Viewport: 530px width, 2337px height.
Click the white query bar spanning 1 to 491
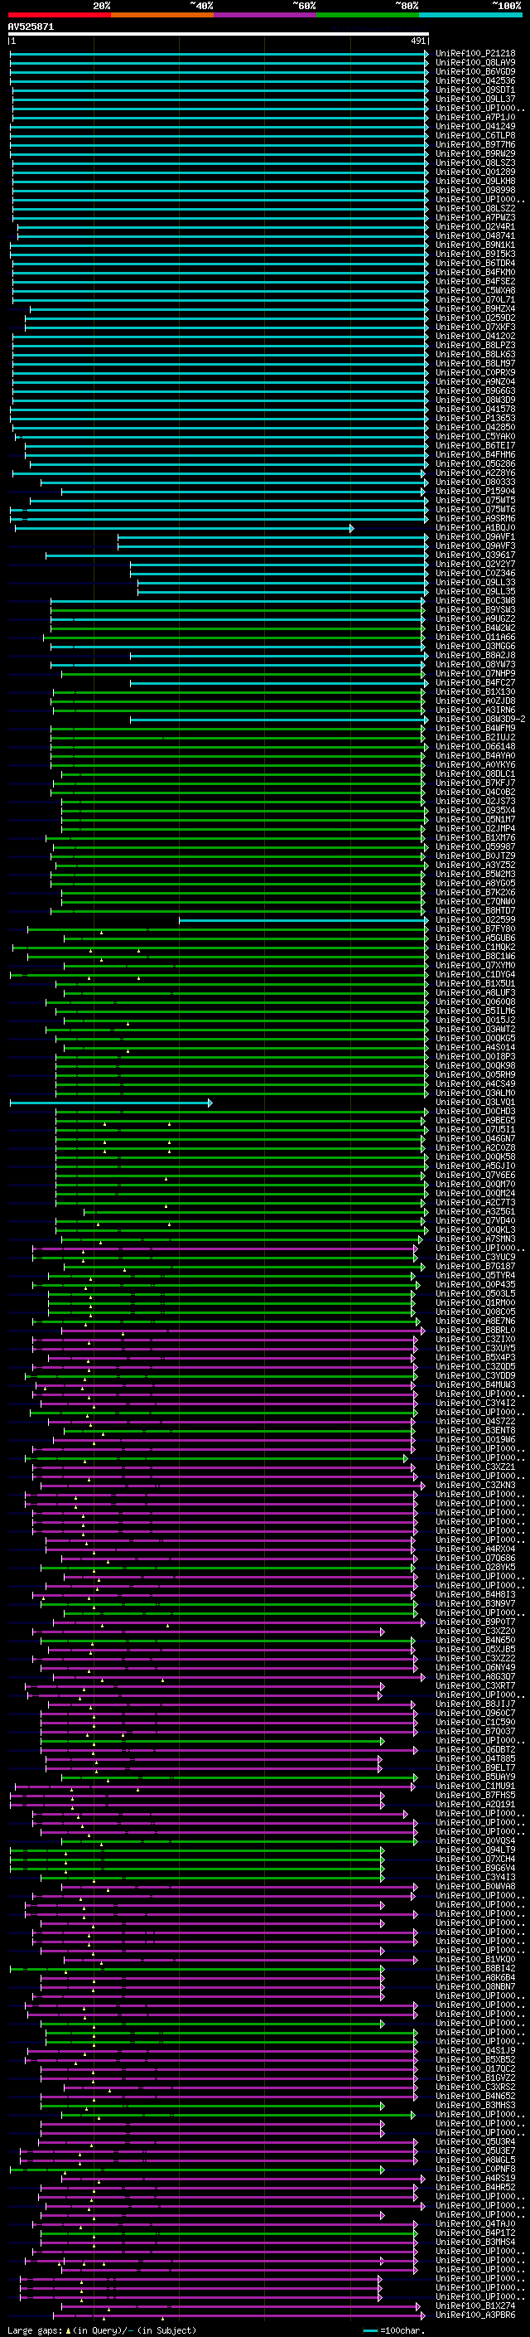pyautogui.click(x=219, y=35)
